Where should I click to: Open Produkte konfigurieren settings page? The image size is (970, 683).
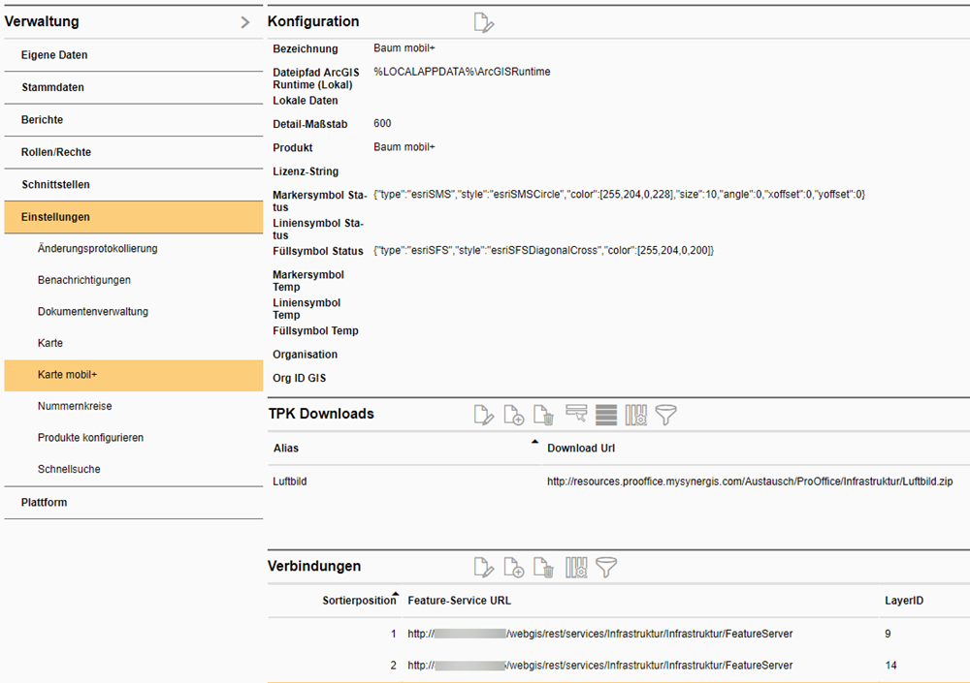(90, 438)
